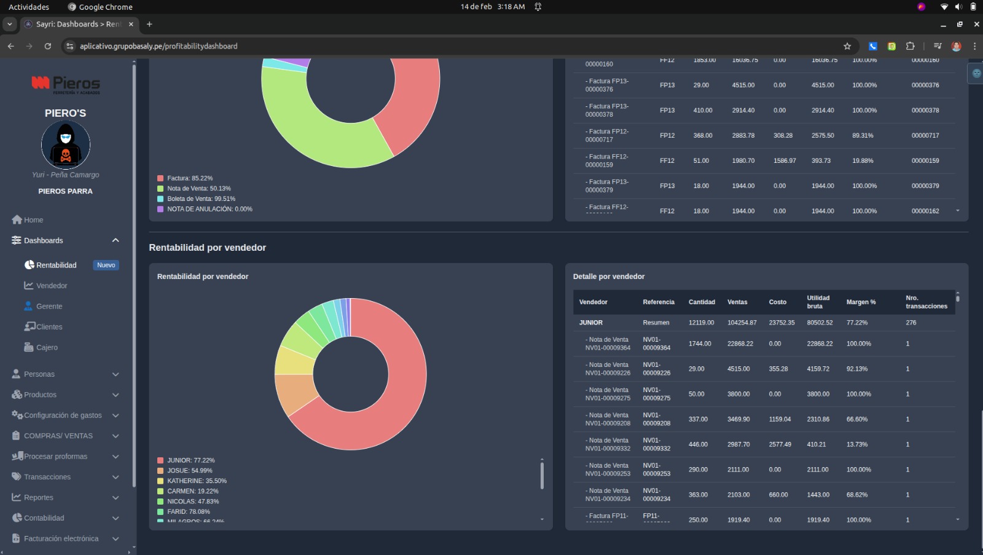Toggle Factura series in the legend
Image resolution: width=983 pixels, height=555 pixels.
point(189,178)
